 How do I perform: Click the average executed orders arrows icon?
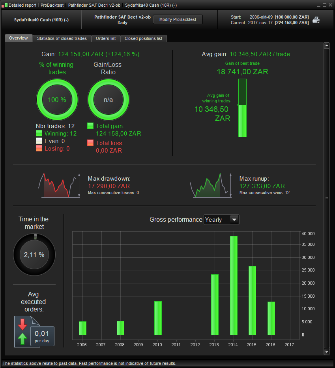click(x=22, y=332)
